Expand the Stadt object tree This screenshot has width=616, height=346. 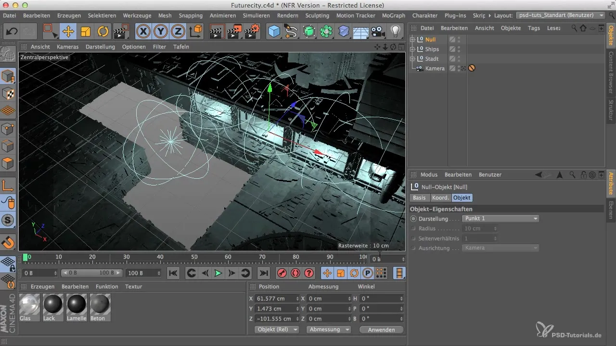click(412, 59)
